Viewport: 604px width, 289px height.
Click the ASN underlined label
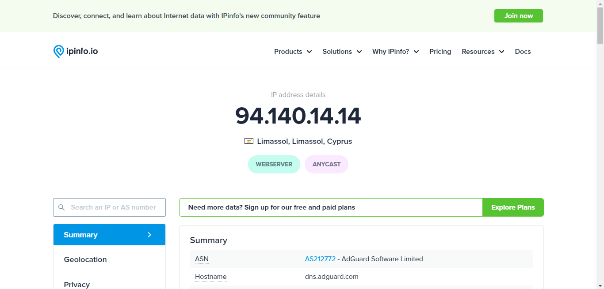click(x=201, y=259)
